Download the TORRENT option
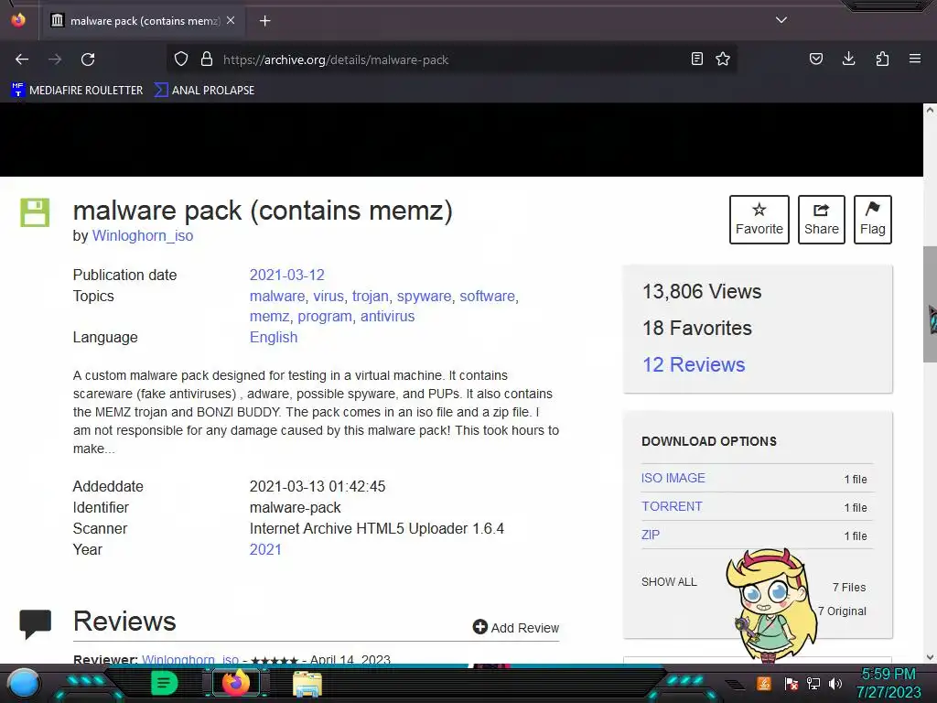 tap(672, 506)
